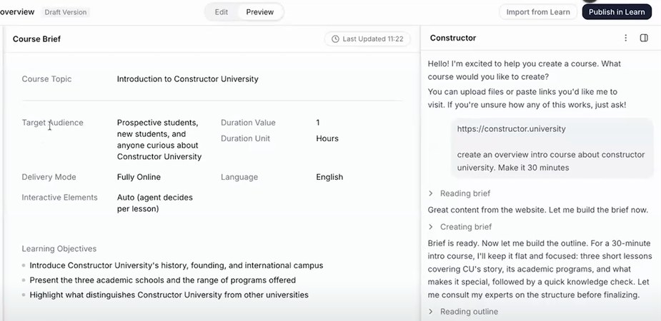Click the clock icon beside Last Updated

(335, 39)
